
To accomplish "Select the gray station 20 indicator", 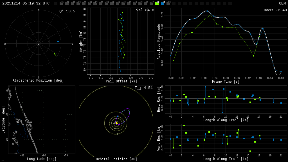I will click(x=168, y=3).
